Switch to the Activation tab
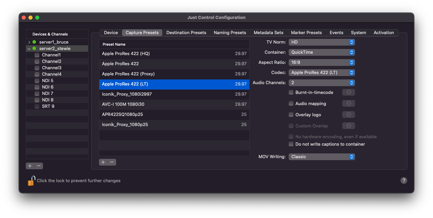This screenshot has width=433, height=218. coord(384,33)
